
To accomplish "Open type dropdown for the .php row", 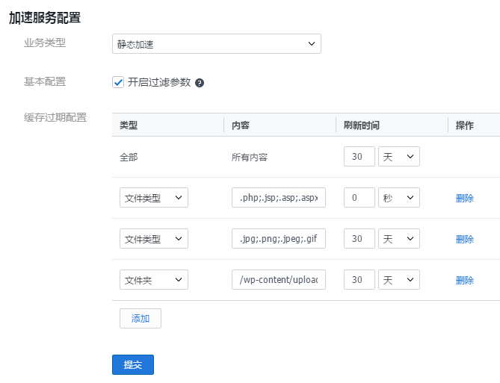I will (153, 198).
